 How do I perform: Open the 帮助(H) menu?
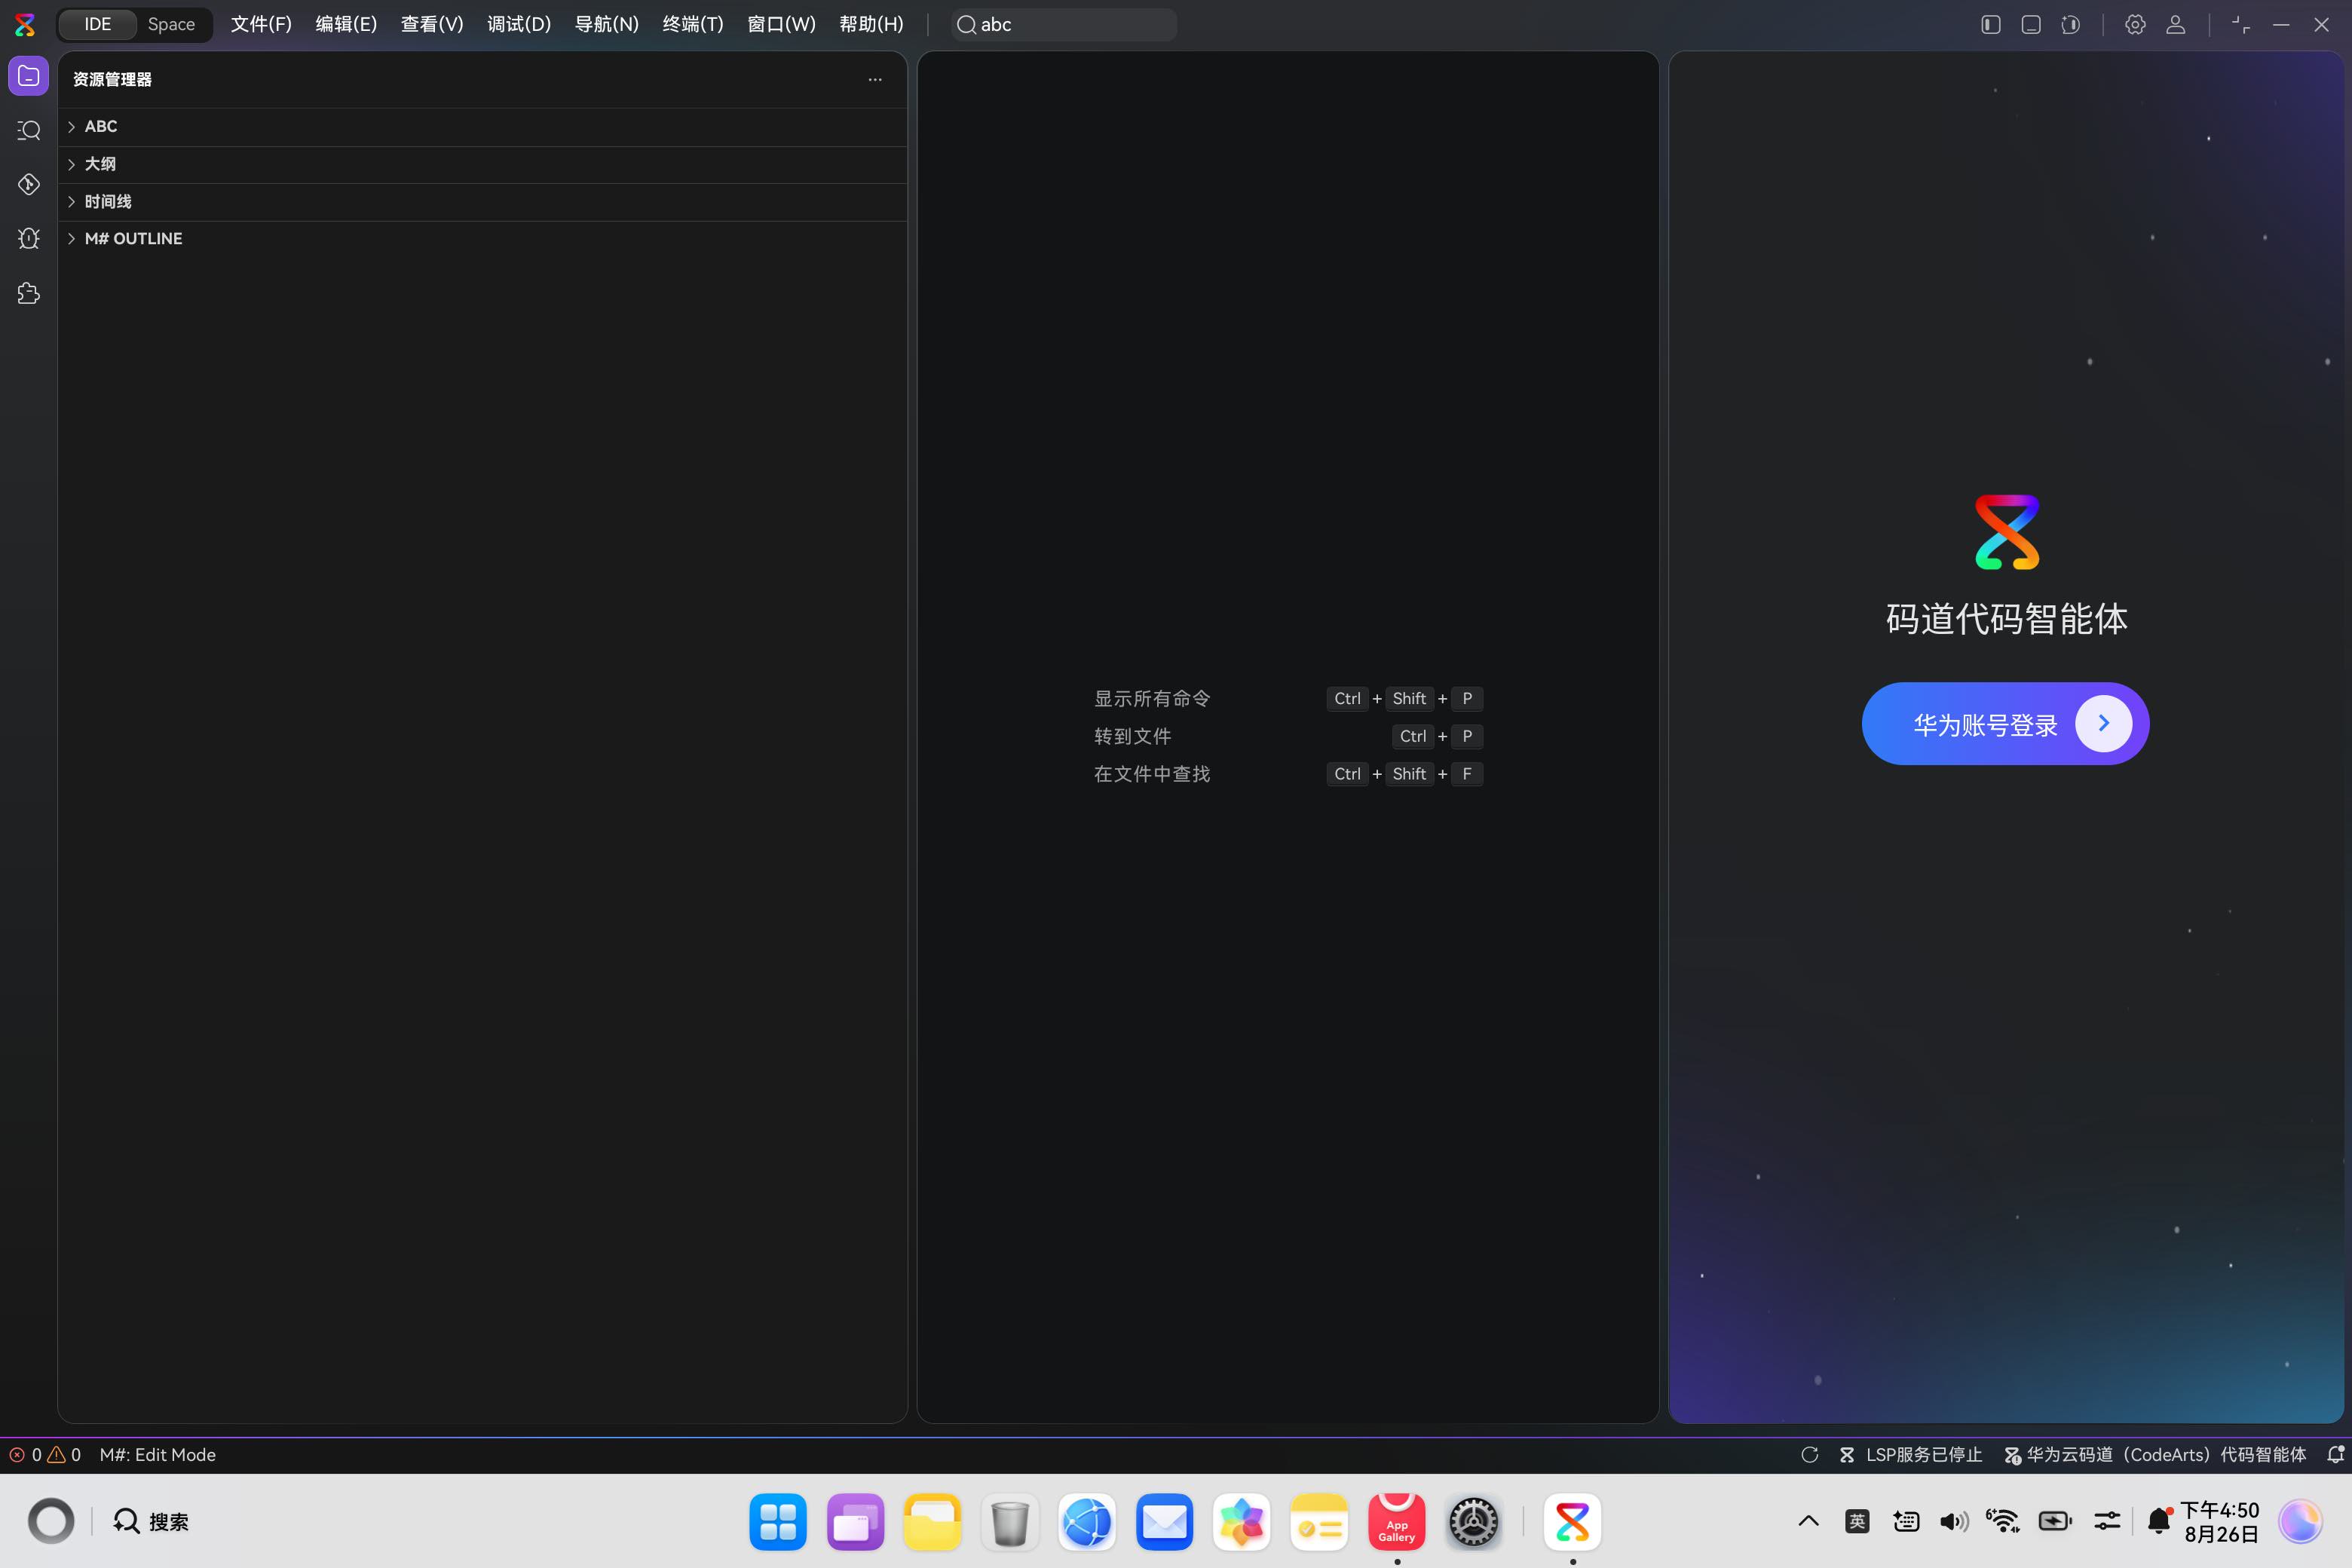(871, 24)
